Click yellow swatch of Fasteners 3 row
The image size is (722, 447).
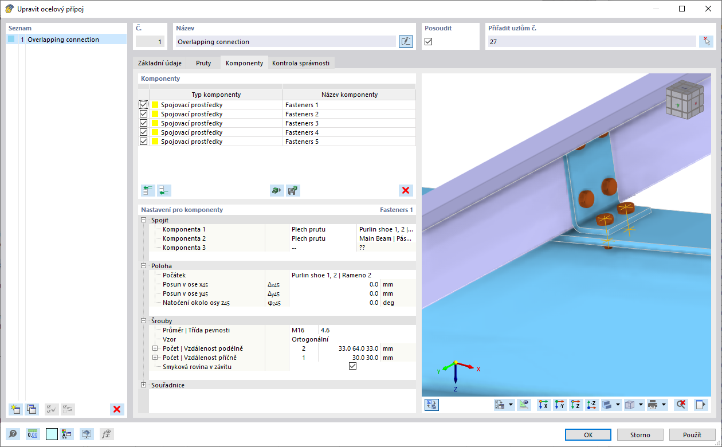[155, 123]
